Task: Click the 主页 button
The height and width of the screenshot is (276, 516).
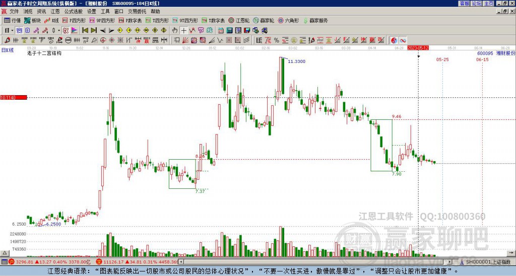Action: coord(489,4)
